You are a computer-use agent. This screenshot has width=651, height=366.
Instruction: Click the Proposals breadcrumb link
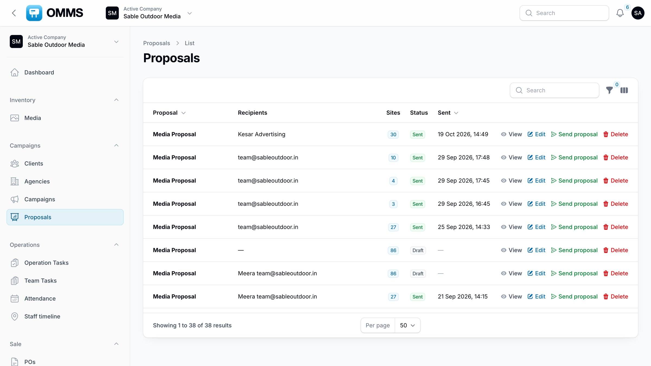pos(157,43)
